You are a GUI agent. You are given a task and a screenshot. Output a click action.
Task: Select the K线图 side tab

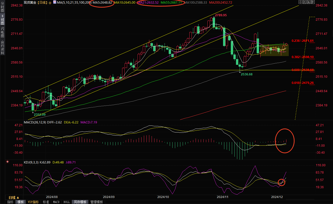click(x=2, y=20)
